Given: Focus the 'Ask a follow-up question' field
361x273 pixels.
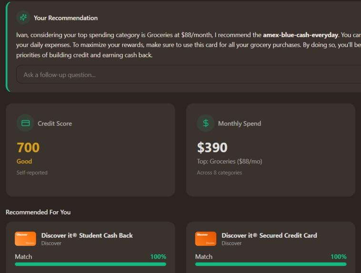Looking at the screenshot, I should 189,75.
